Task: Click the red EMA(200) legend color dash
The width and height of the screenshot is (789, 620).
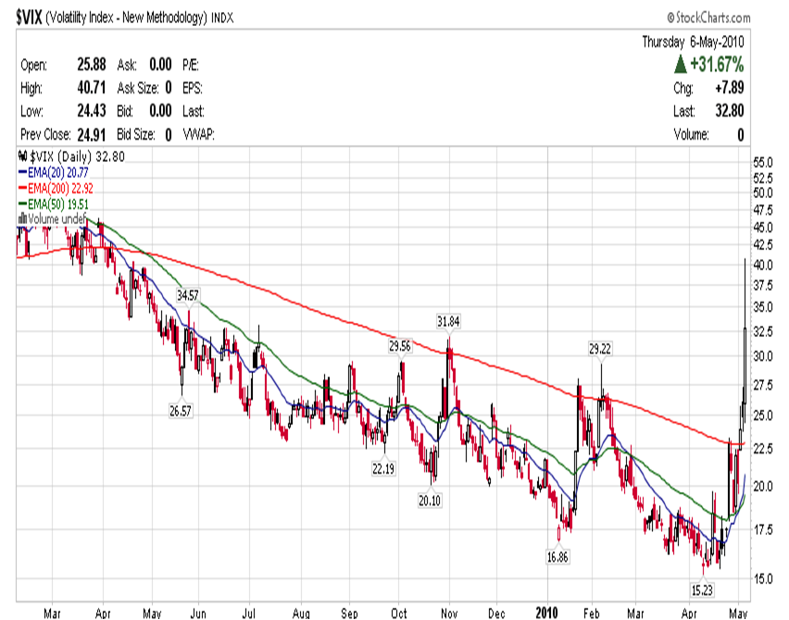Action: pyautogui.click(x=22, y=189)
